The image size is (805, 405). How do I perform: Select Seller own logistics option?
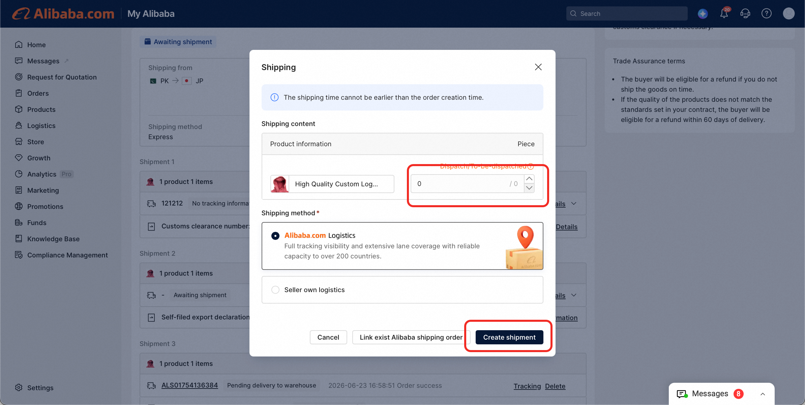[275, 290]
